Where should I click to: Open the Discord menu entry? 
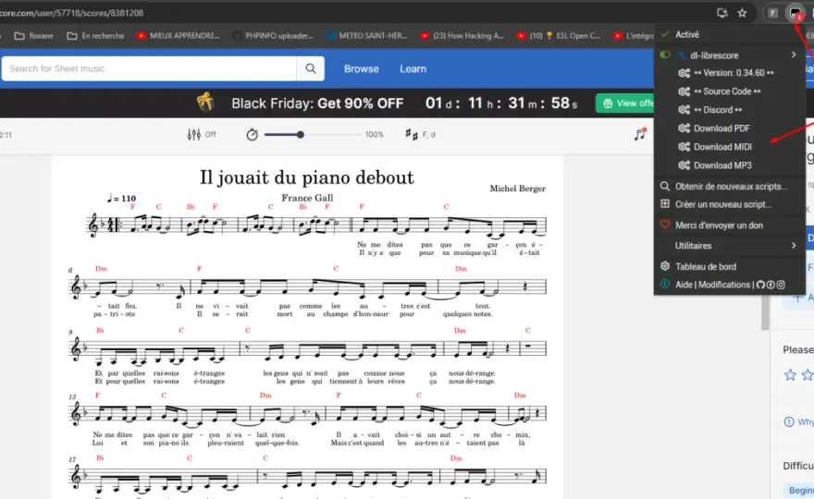coord(718,110)
